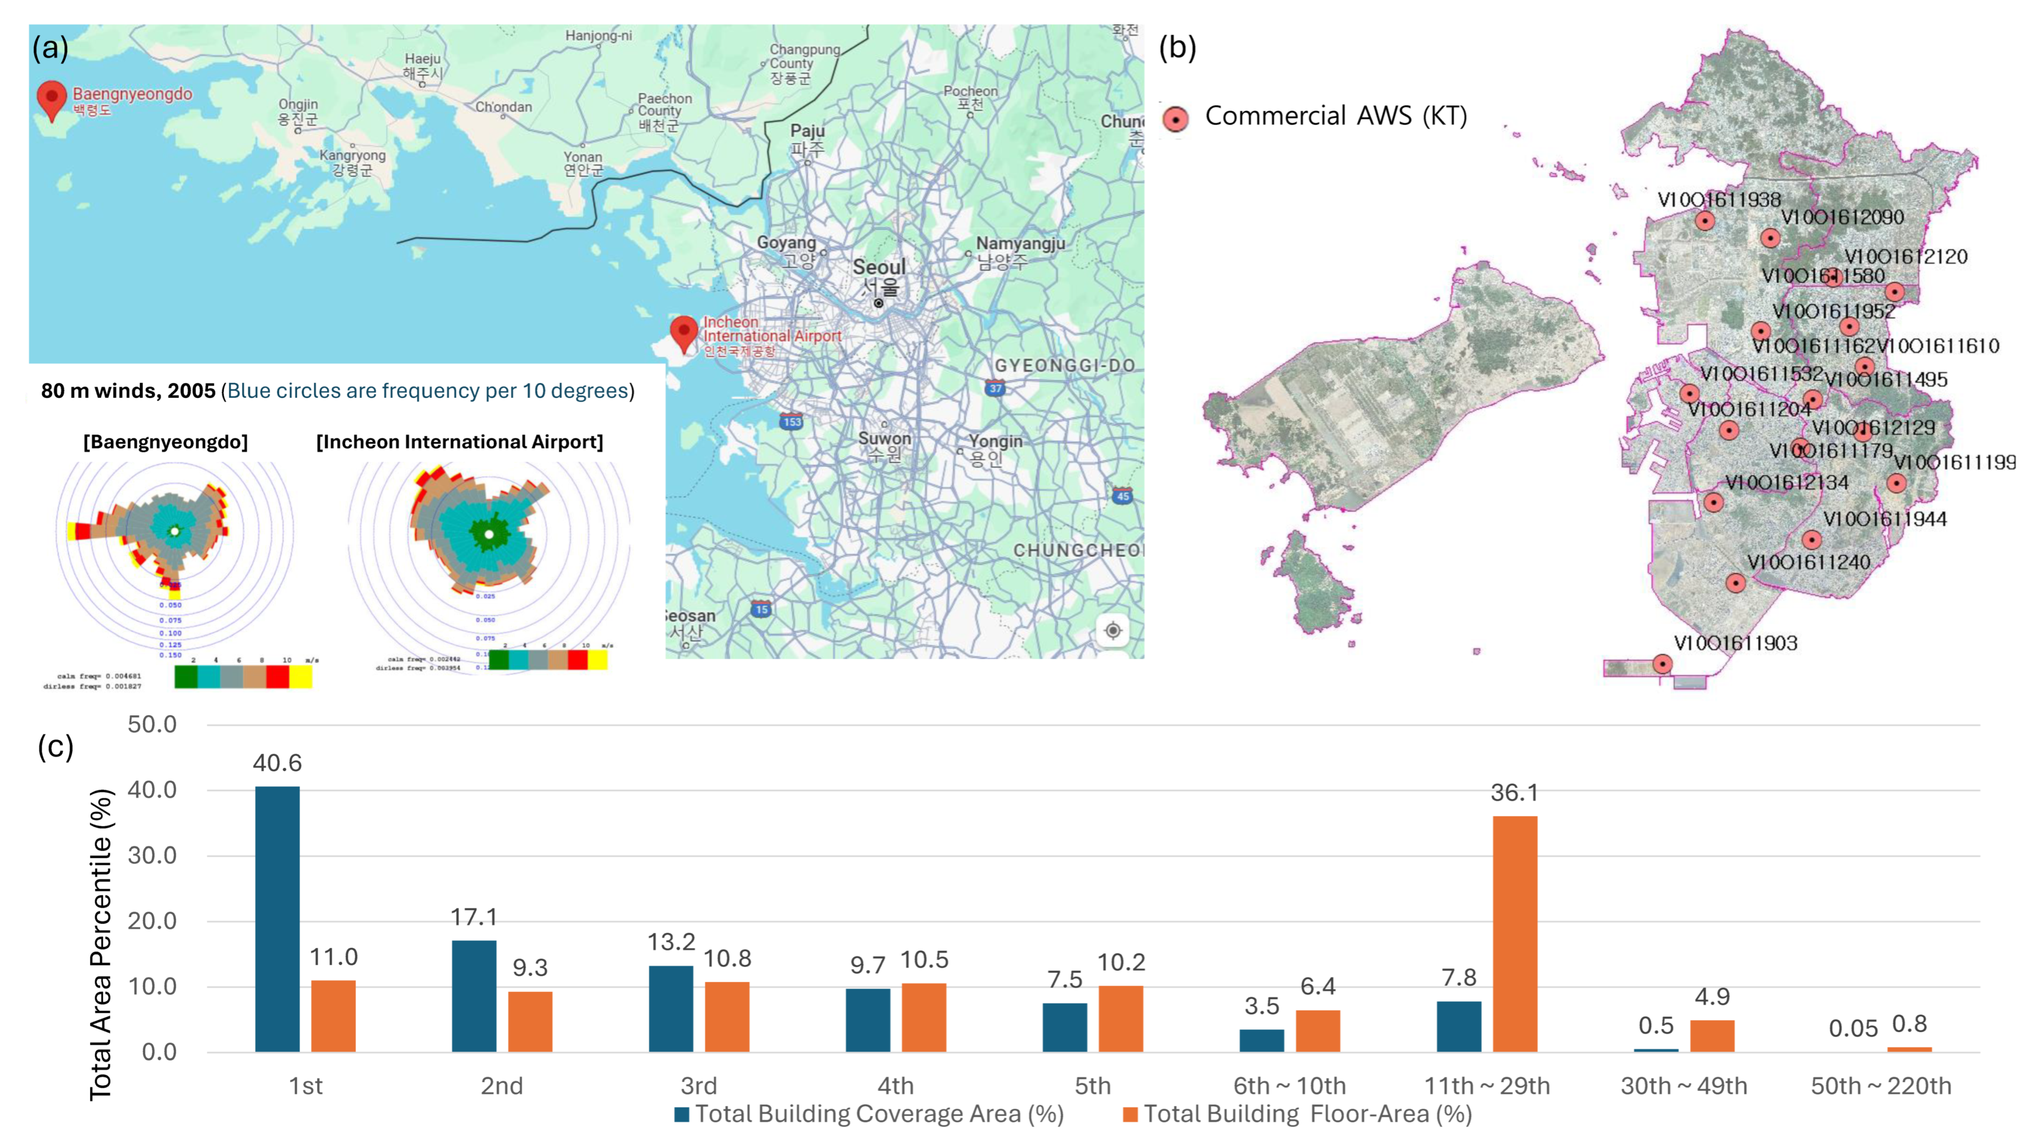
Task: Click the 40.6 blue bar for 1st
Action: point(277,918)
